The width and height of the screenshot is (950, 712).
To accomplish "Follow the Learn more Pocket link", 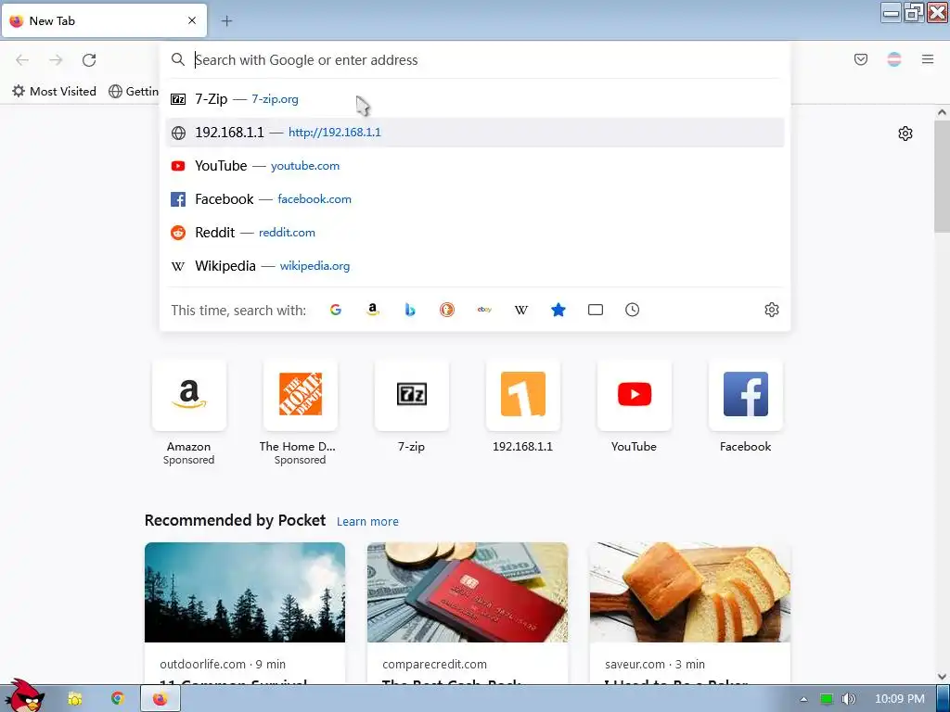I will [367, 521].
